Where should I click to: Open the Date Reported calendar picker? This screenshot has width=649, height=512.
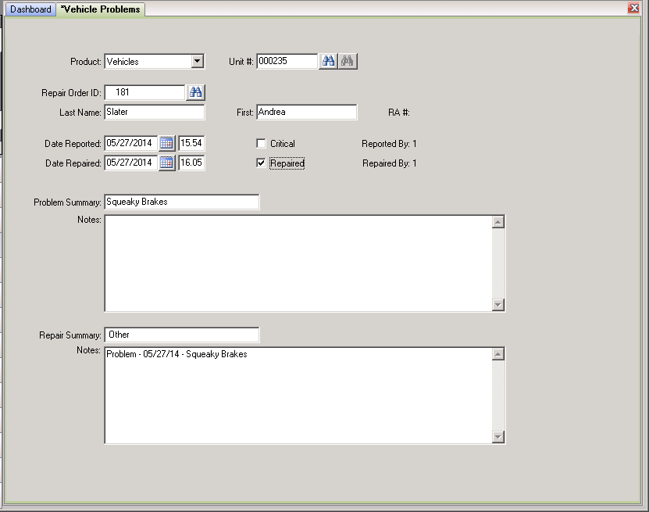click(166, 143)
